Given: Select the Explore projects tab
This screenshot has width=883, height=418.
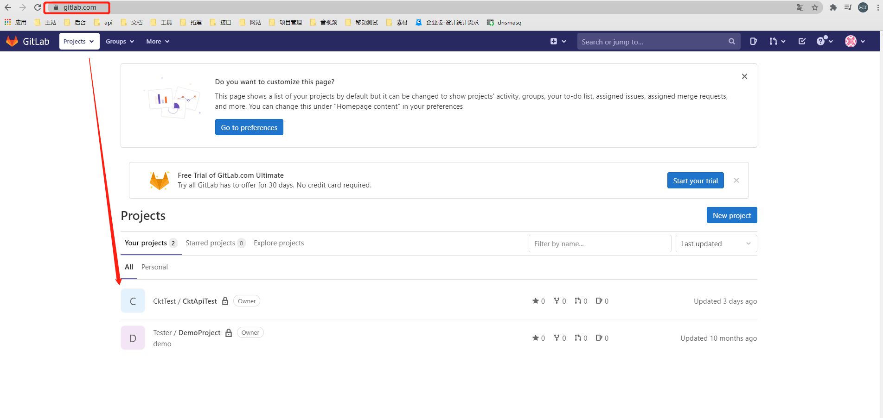Looking at the screenshot, I should tap(279, 243).
